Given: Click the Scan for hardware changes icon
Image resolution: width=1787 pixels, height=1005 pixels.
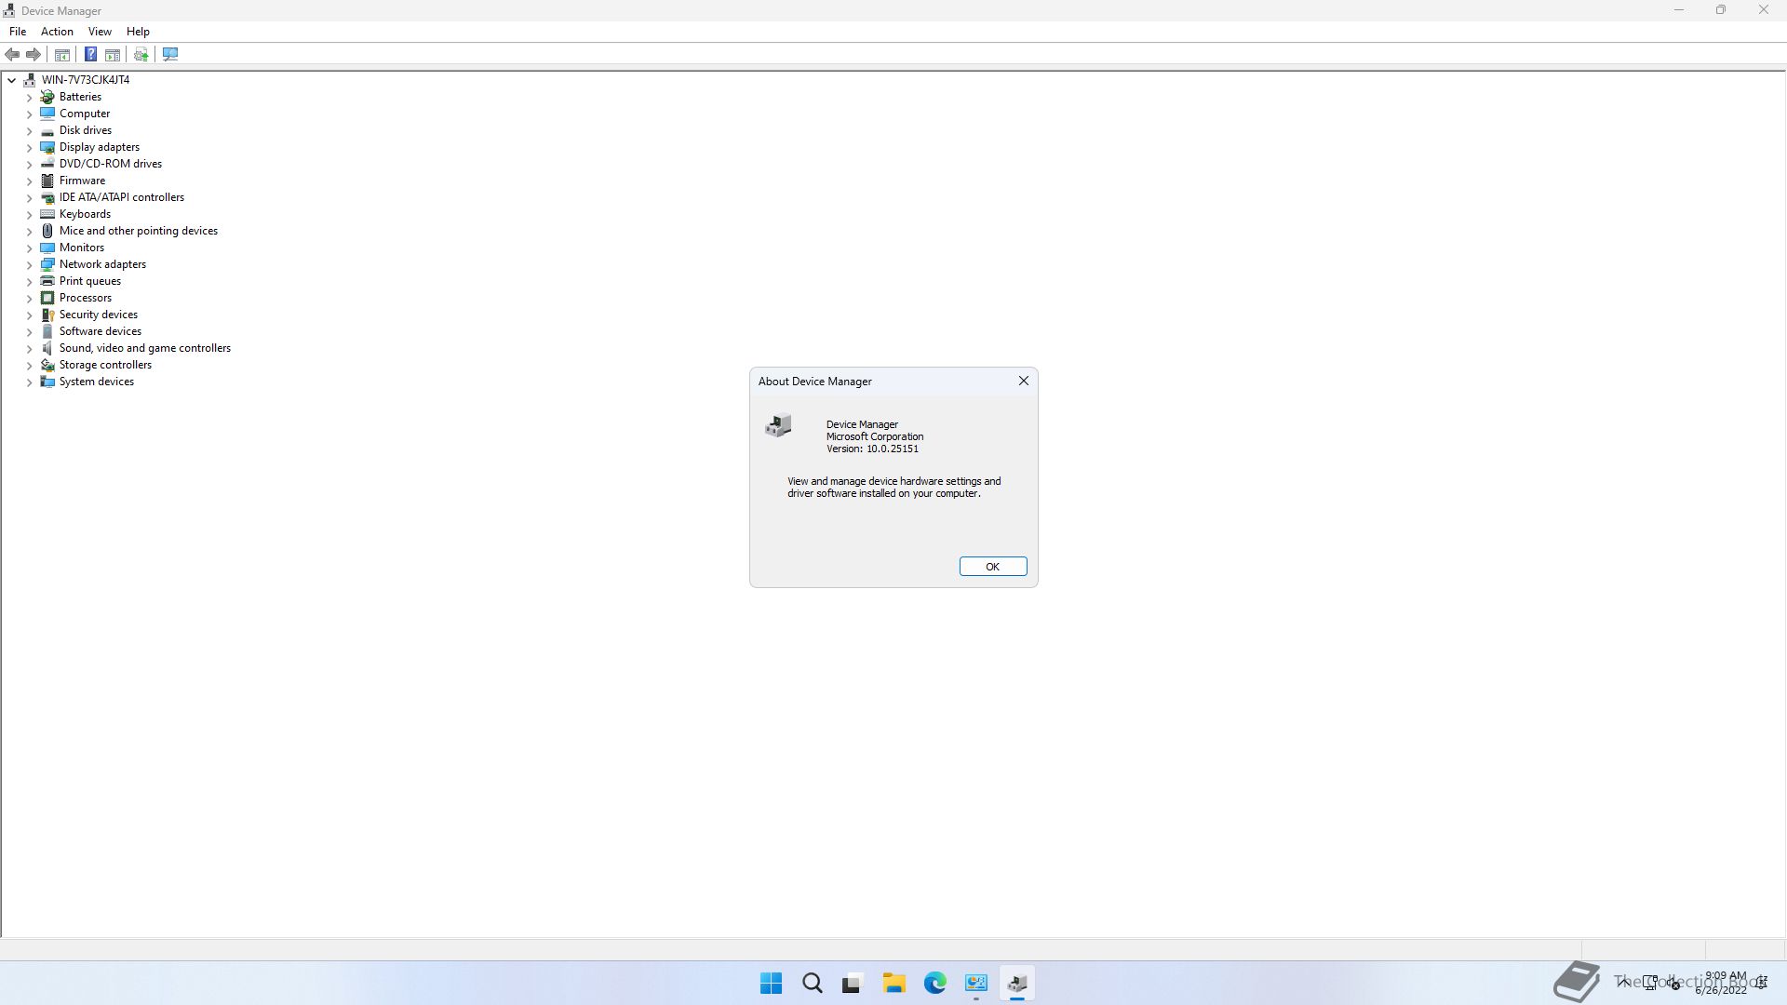Looking at the screenshot, I should [x=170, y=55].
